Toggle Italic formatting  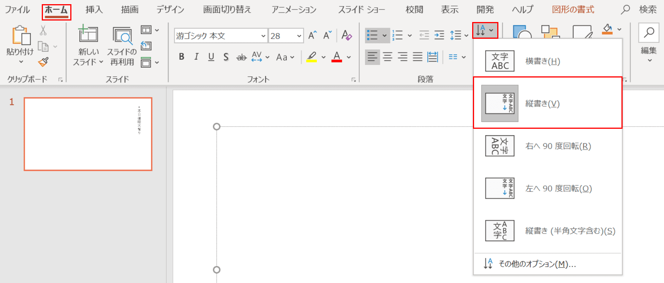[196, 57]
